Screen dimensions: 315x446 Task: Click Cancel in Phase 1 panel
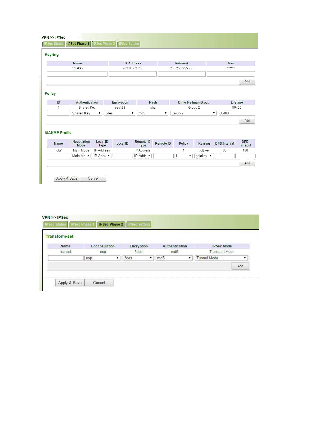pyautogui.click(x=93, y=179)
